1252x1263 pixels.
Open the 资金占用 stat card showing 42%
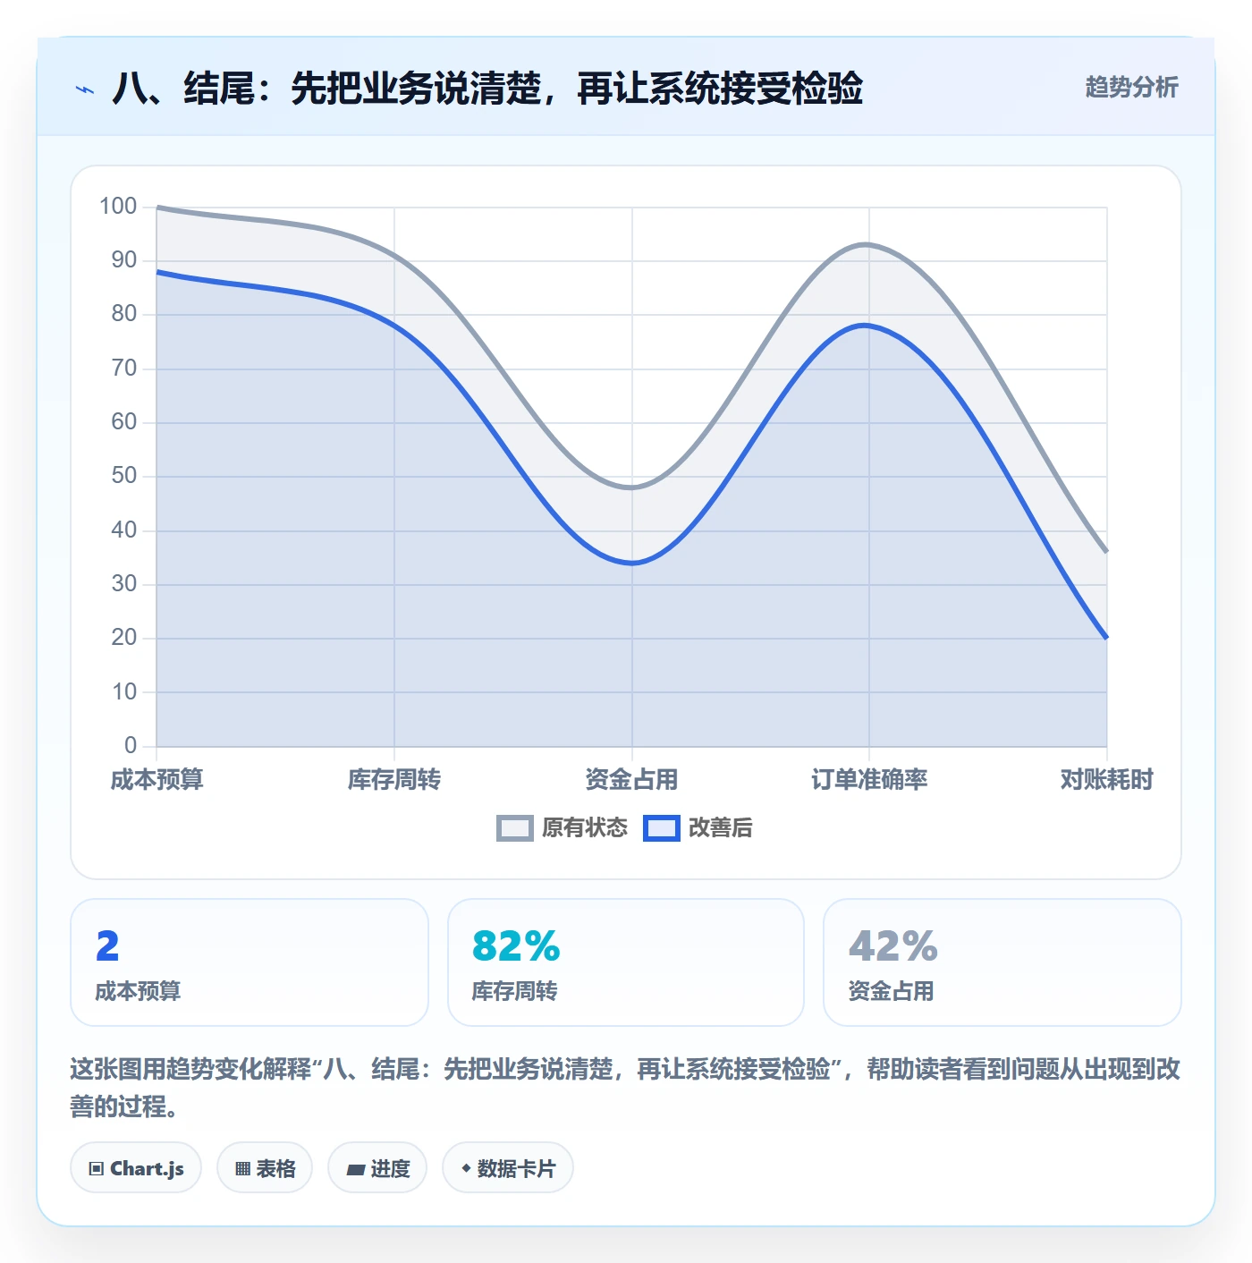(x=1002, y=962)
